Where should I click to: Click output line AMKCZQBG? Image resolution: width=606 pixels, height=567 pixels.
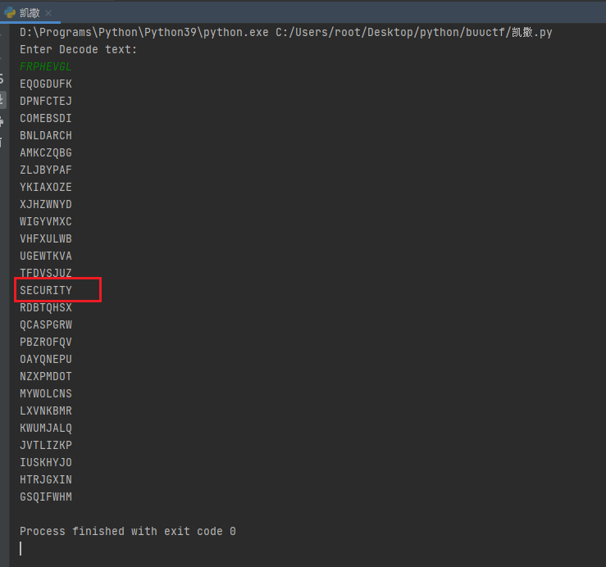[46, 152]
